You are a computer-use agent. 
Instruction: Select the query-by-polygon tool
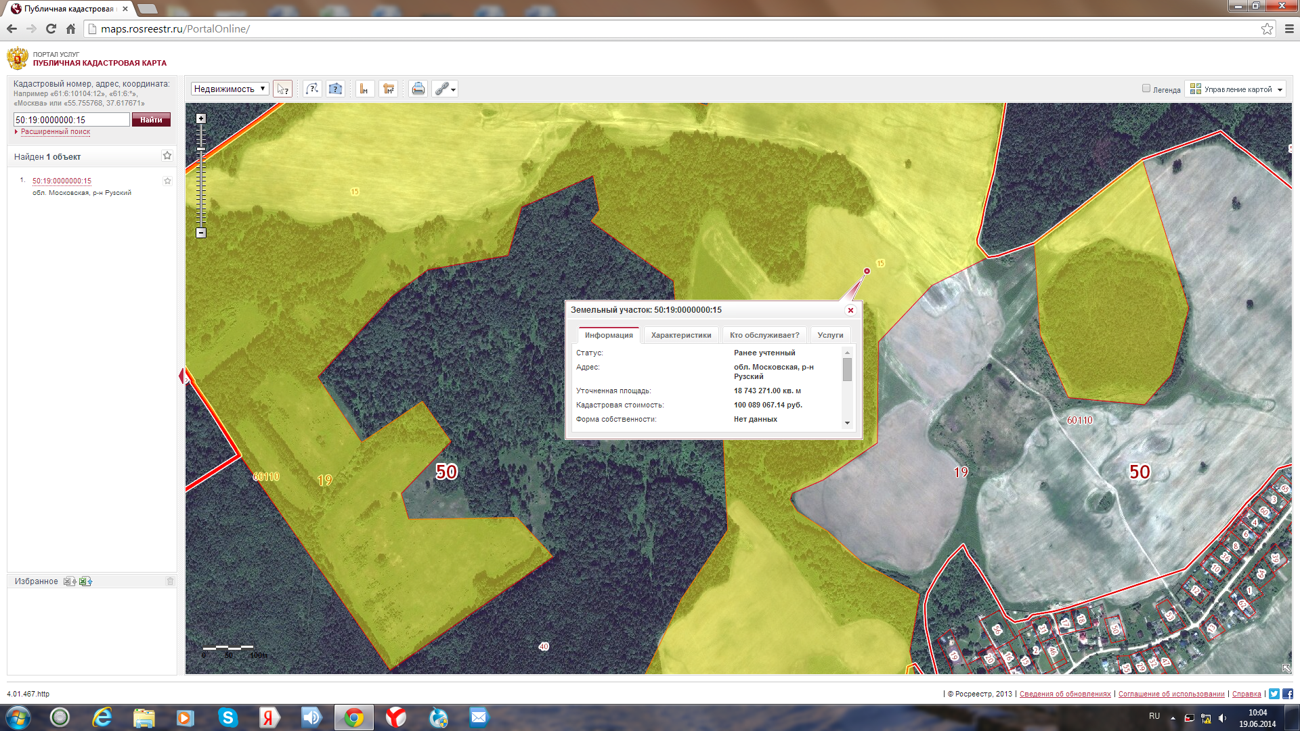coord(335,89)
